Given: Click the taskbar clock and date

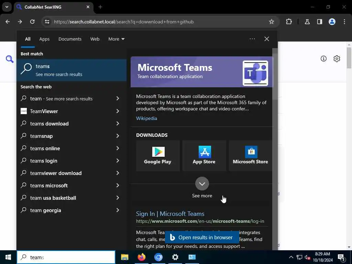Looking at the screenshot, I should (x=322, y=257).
